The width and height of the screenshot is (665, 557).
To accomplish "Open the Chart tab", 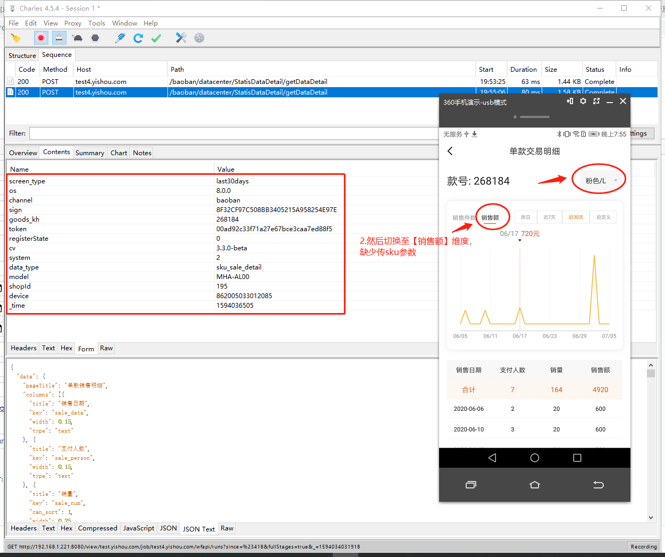I will 119,153.
